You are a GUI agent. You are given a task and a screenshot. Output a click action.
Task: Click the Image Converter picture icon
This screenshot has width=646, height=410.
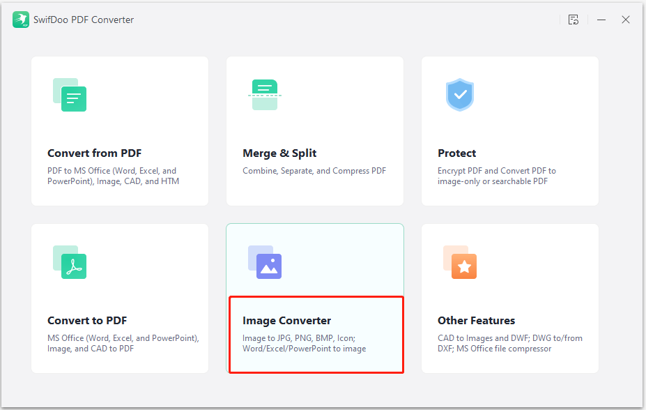265,262
